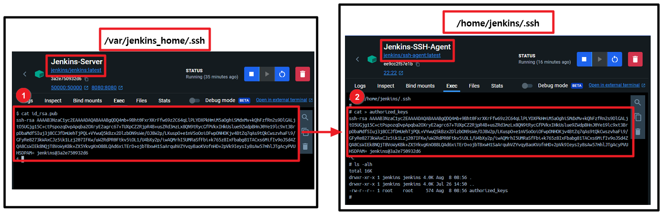
Task: Click the 'cat id_rsa.pub' command line
Action: click(37, 113)
